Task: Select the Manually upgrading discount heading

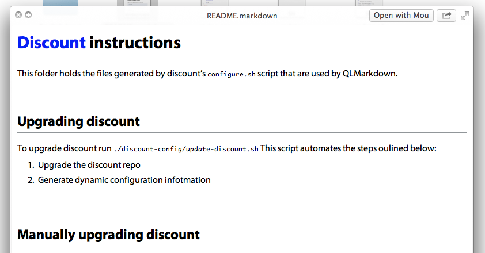Action: point(108,235)
